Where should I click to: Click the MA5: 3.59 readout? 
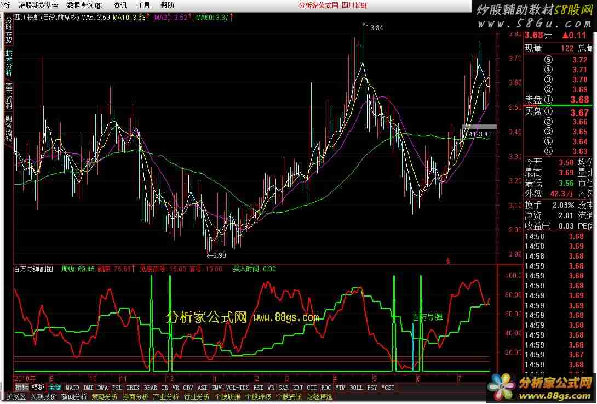[x=95, y=17]
